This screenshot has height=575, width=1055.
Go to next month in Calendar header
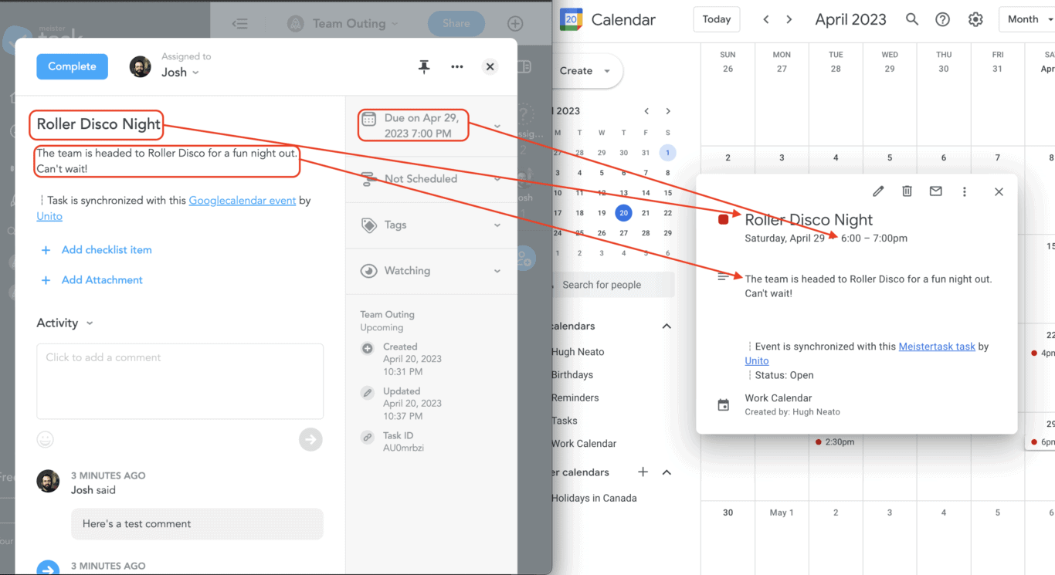789,19
